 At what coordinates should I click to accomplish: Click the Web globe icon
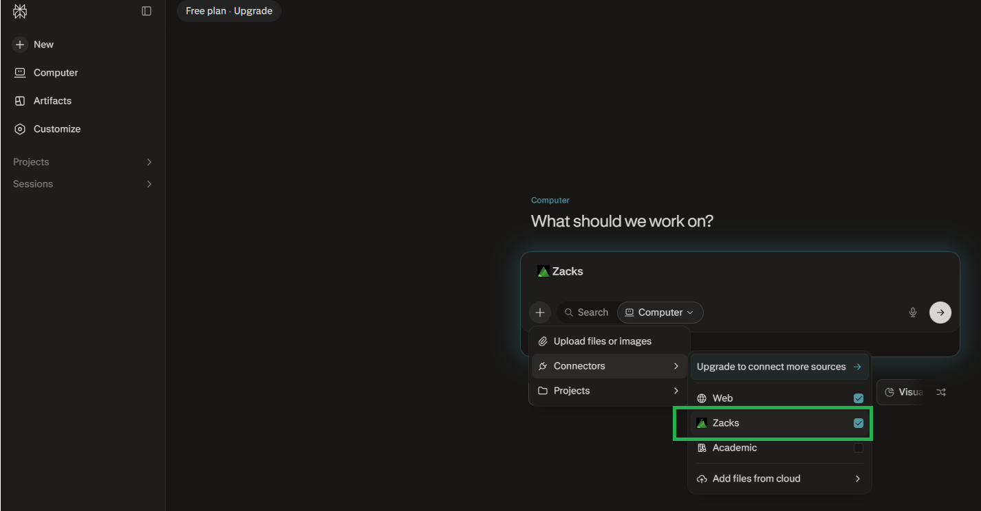[x=702, y=398]
